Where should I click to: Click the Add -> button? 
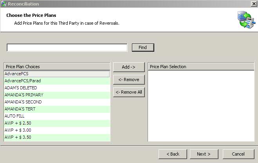click(x=128, y=67)
